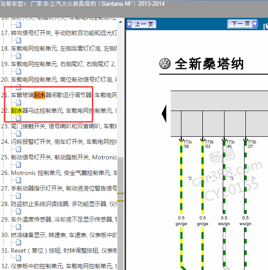268x270 pixels.
Task: Open document icon under item 17
Action: [18, 40]
